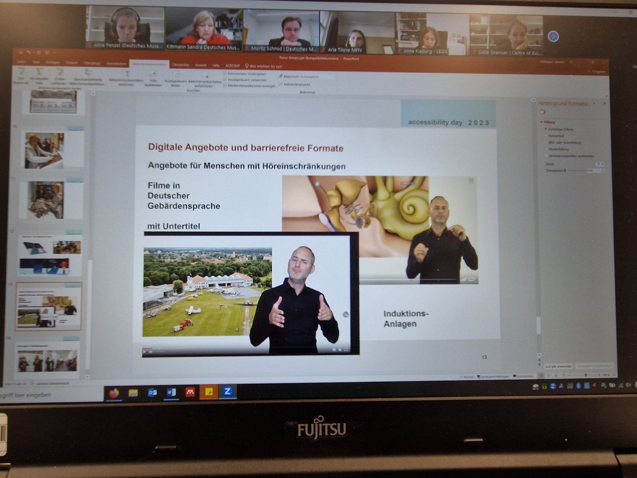Open Hintergrund formatieren pane options arrow
This screenshot has height=478, width=637.
pos(594,104)
